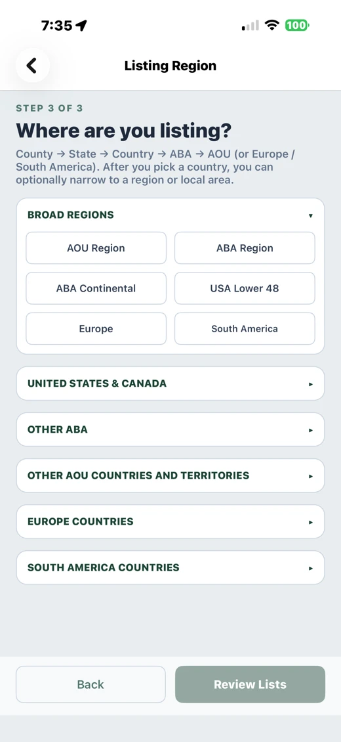Choose the USA Lower 48 option
Viewport: 341px width, 742px height.
point(245,288)
